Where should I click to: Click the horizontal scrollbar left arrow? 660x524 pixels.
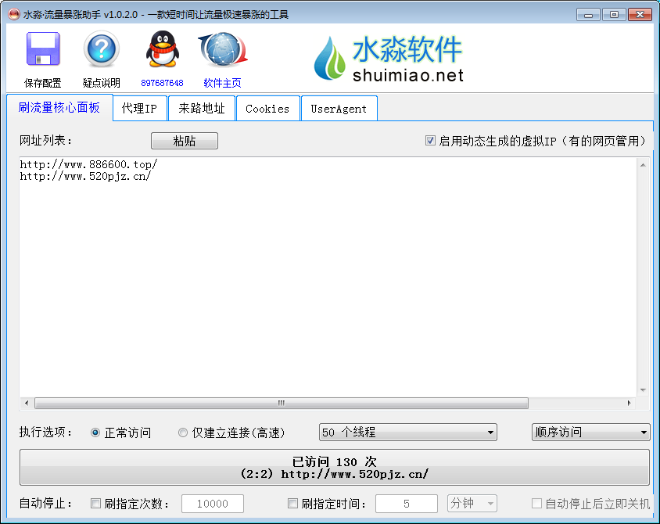tap(27, 404)
